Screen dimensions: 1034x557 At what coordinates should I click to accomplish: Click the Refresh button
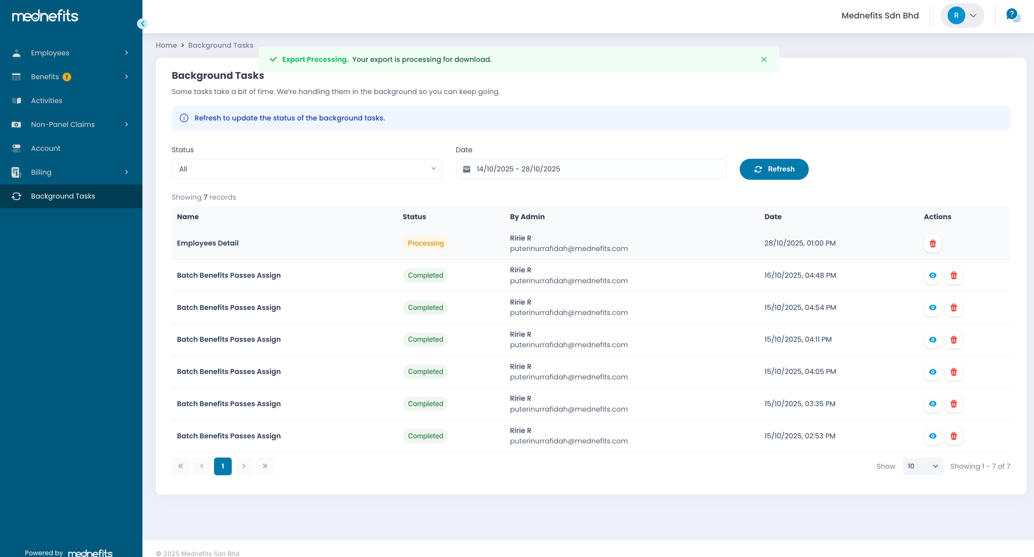(x=773, y=169)
